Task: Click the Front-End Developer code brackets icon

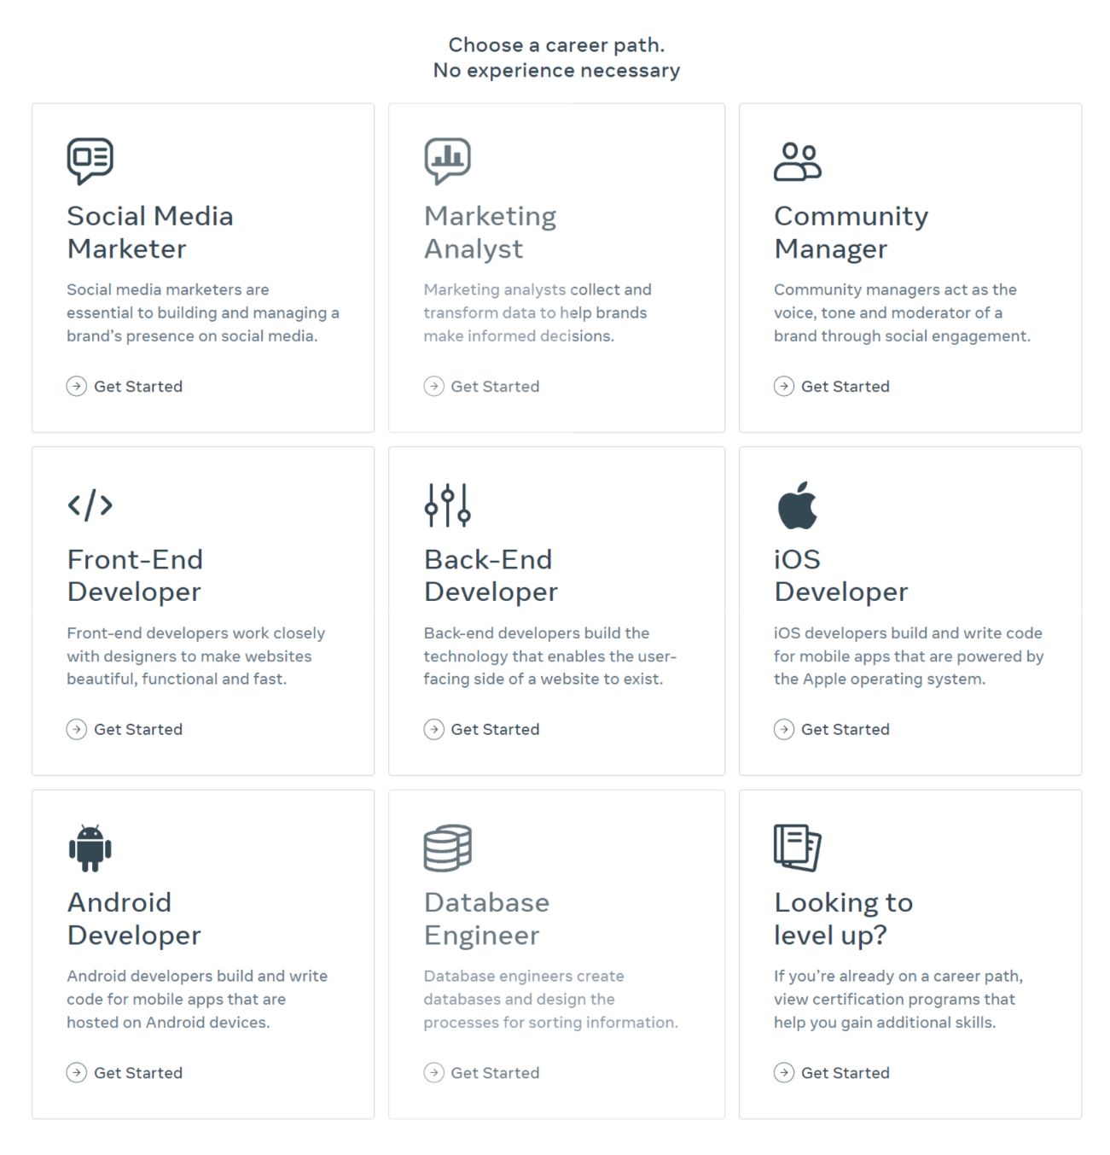Action: 90,505
